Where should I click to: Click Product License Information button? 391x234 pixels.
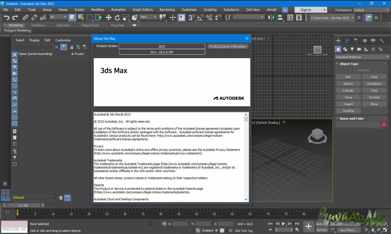pos(228,46)
